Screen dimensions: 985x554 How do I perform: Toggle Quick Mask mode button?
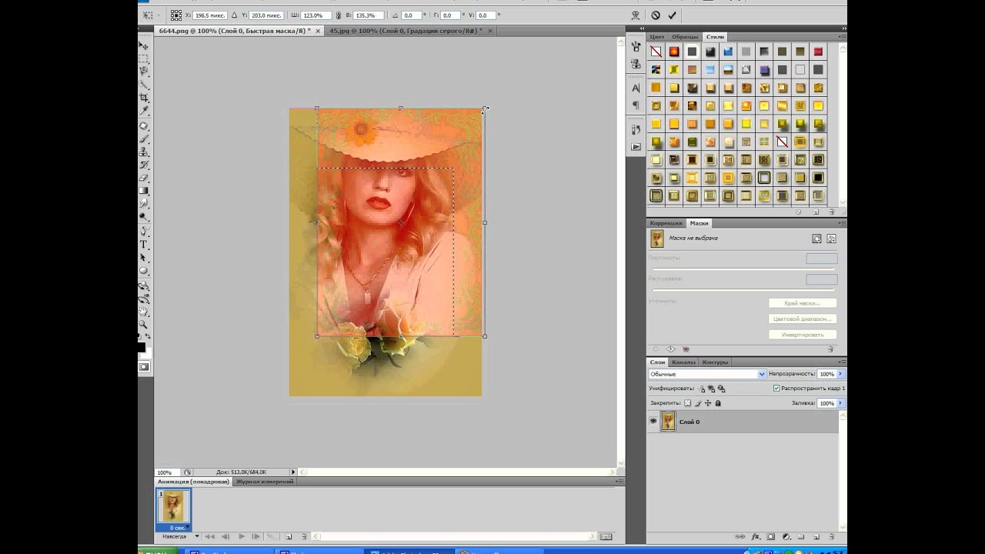[144, 367]
